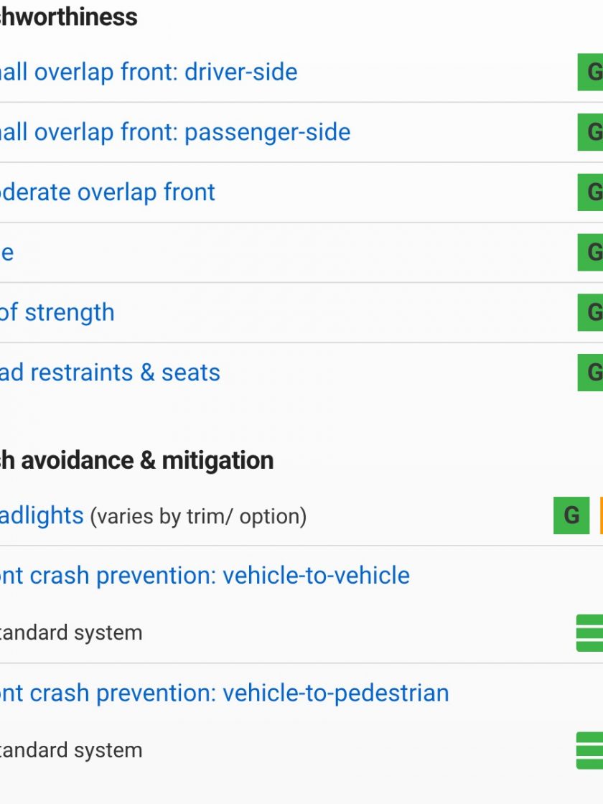The height and width of the screenshot is (804, 603).
Task: Open front crash prevention: vehicle-to-pedestrian link
Action: pyautogui.click(x=225, y=693)
